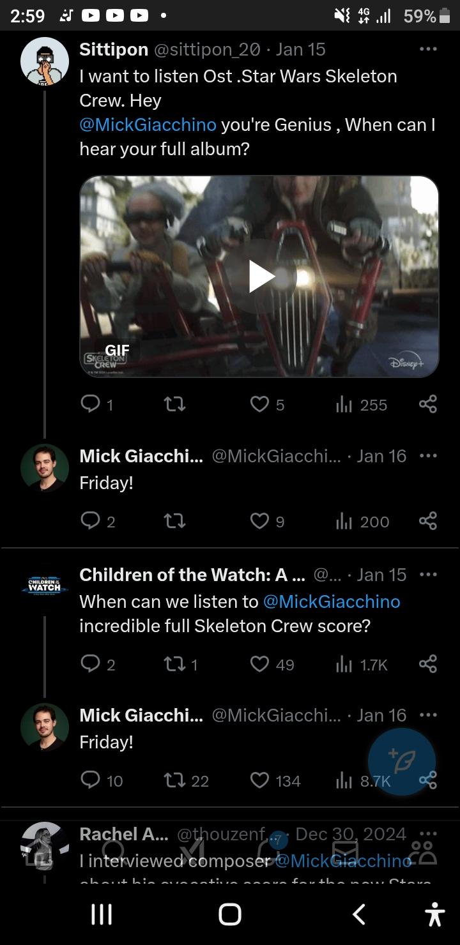Like Sittipon's Skeleton Crew tweet
This screenshot has height=945, width=460.
click(x=259, y=404)
